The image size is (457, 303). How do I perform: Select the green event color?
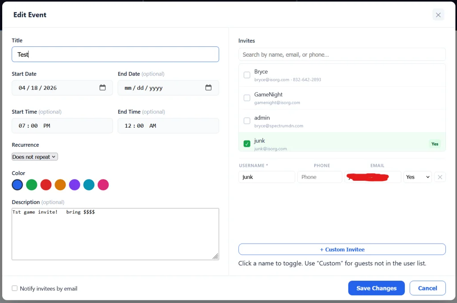pos(32,185)
